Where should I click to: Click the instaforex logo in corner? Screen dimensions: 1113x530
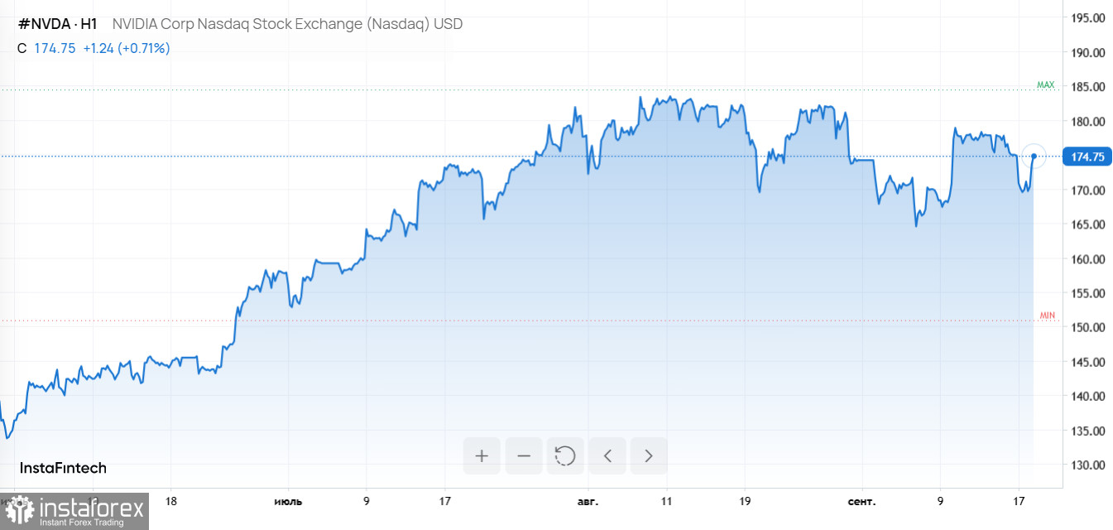[74, 511]
